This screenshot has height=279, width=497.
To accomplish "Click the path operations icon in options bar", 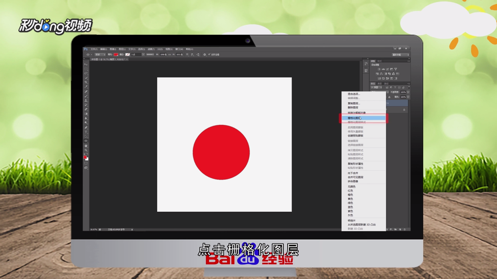I will tap(187, 55).
